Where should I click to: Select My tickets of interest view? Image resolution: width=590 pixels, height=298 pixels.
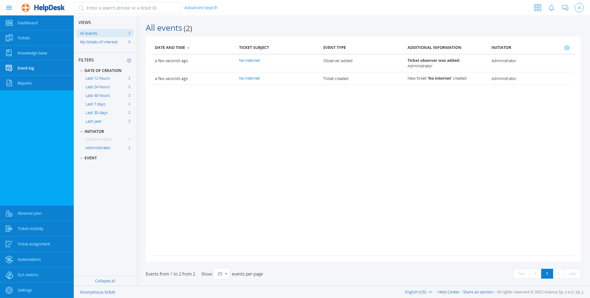(99, 42)
